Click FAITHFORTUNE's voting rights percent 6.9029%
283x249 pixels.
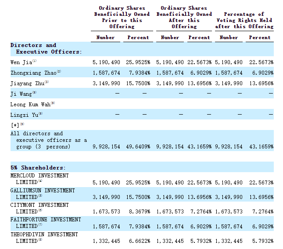pyautogui.click(x=263, y=227)
